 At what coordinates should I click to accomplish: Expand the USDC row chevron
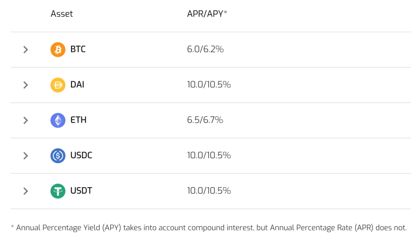[26, 156]
